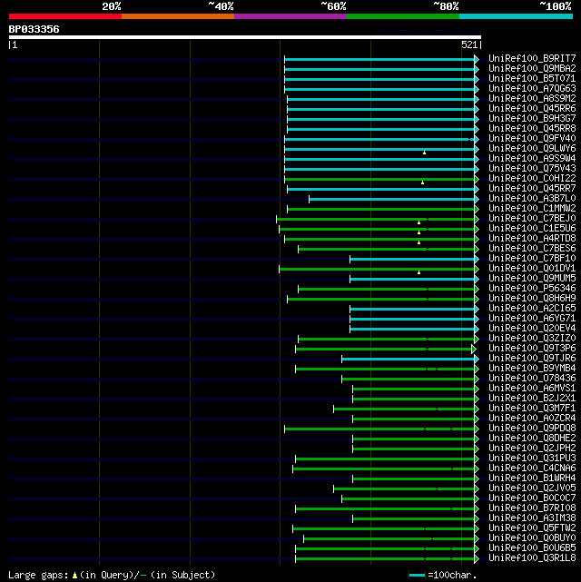This screenshot has height=582, width=581.
Task: Select UniRef100_Q9PDQ8 label
Action: coord(532,428)
